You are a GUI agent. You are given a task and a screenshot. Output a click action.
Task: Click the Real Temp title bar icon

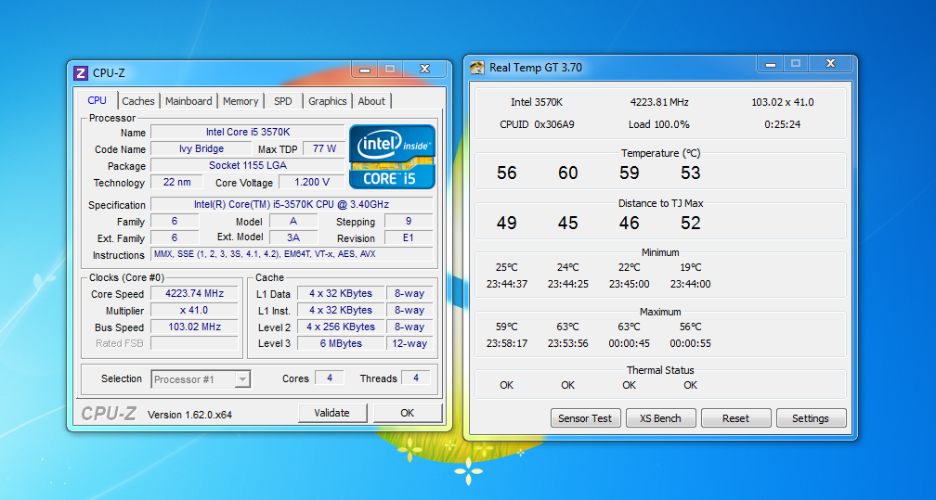[477, 68]
